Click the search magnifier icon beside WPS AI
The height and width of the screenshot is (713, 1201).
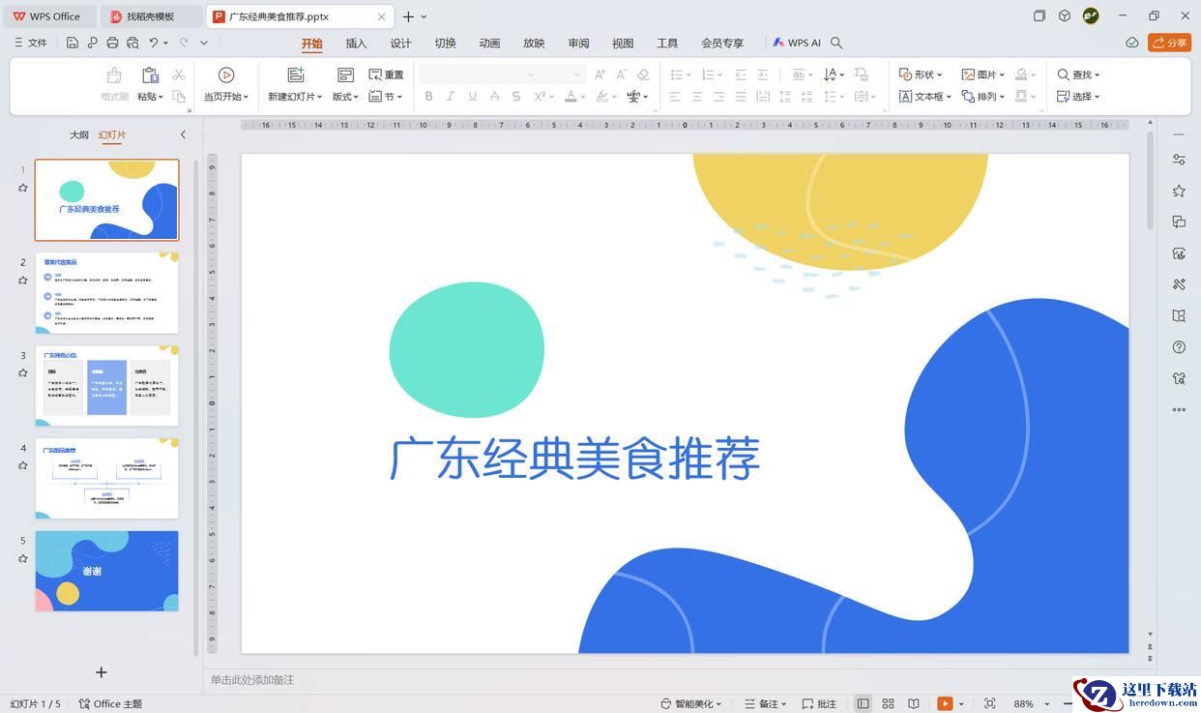click(837, 43)
